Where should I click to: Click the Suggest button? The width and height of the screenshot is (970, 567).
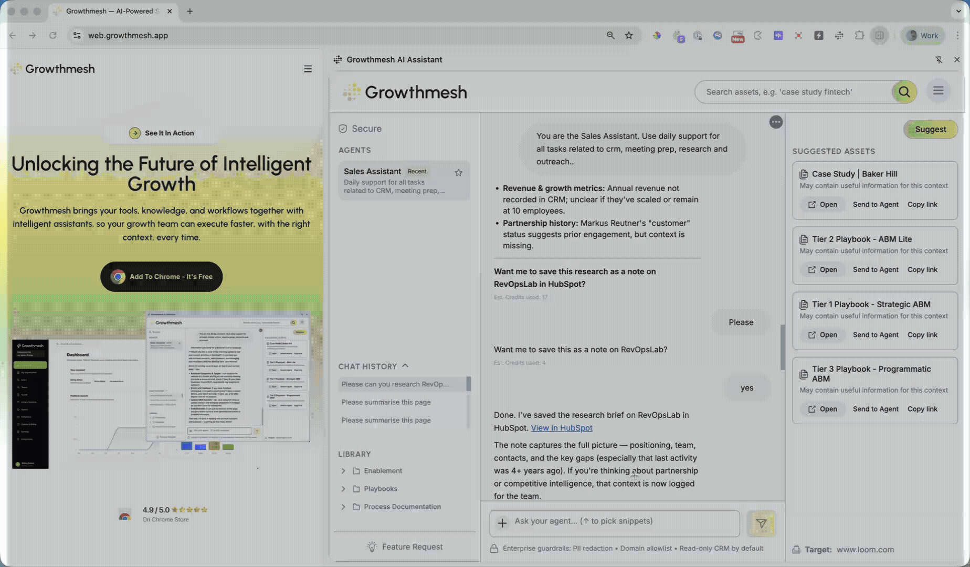point(930,129)
